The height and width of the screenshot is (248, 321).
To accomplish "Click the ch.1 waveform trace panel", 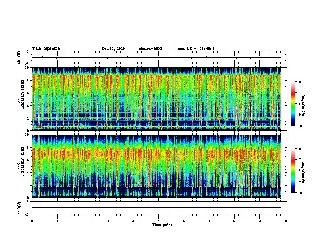I will coord(158,58).
